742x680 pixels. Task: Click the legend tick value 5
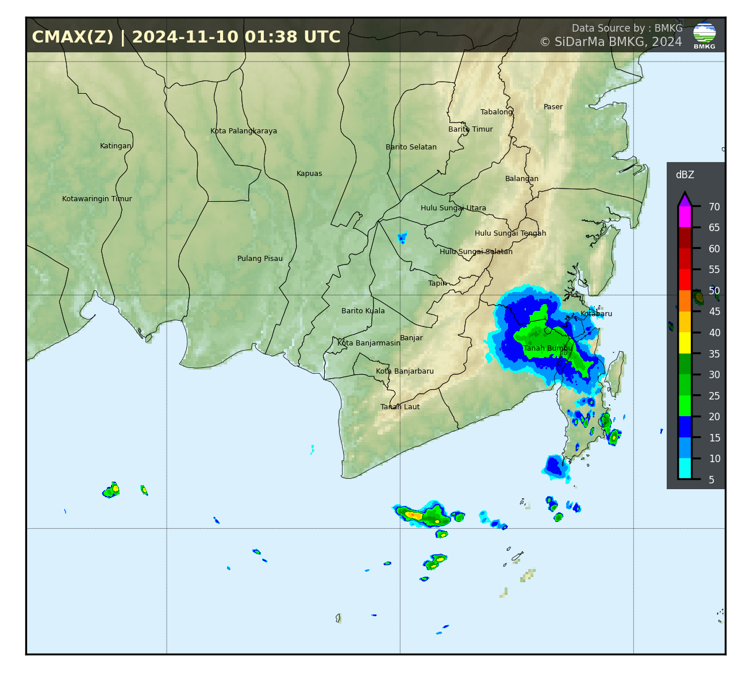point(712,480)
